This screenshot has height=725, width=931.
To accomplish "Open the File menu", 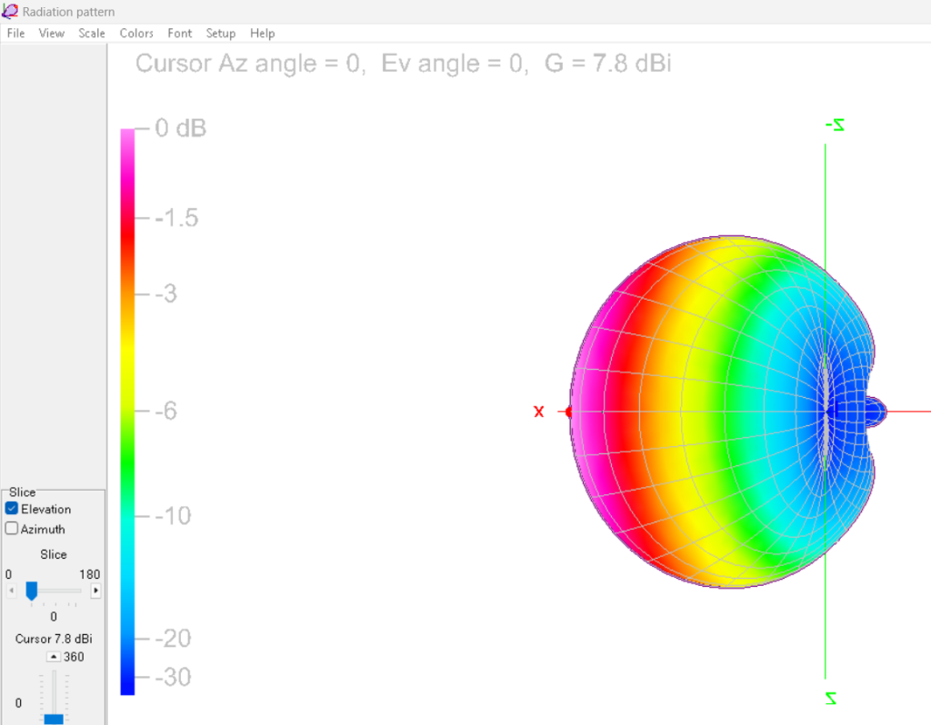I will tap(16, 34).
